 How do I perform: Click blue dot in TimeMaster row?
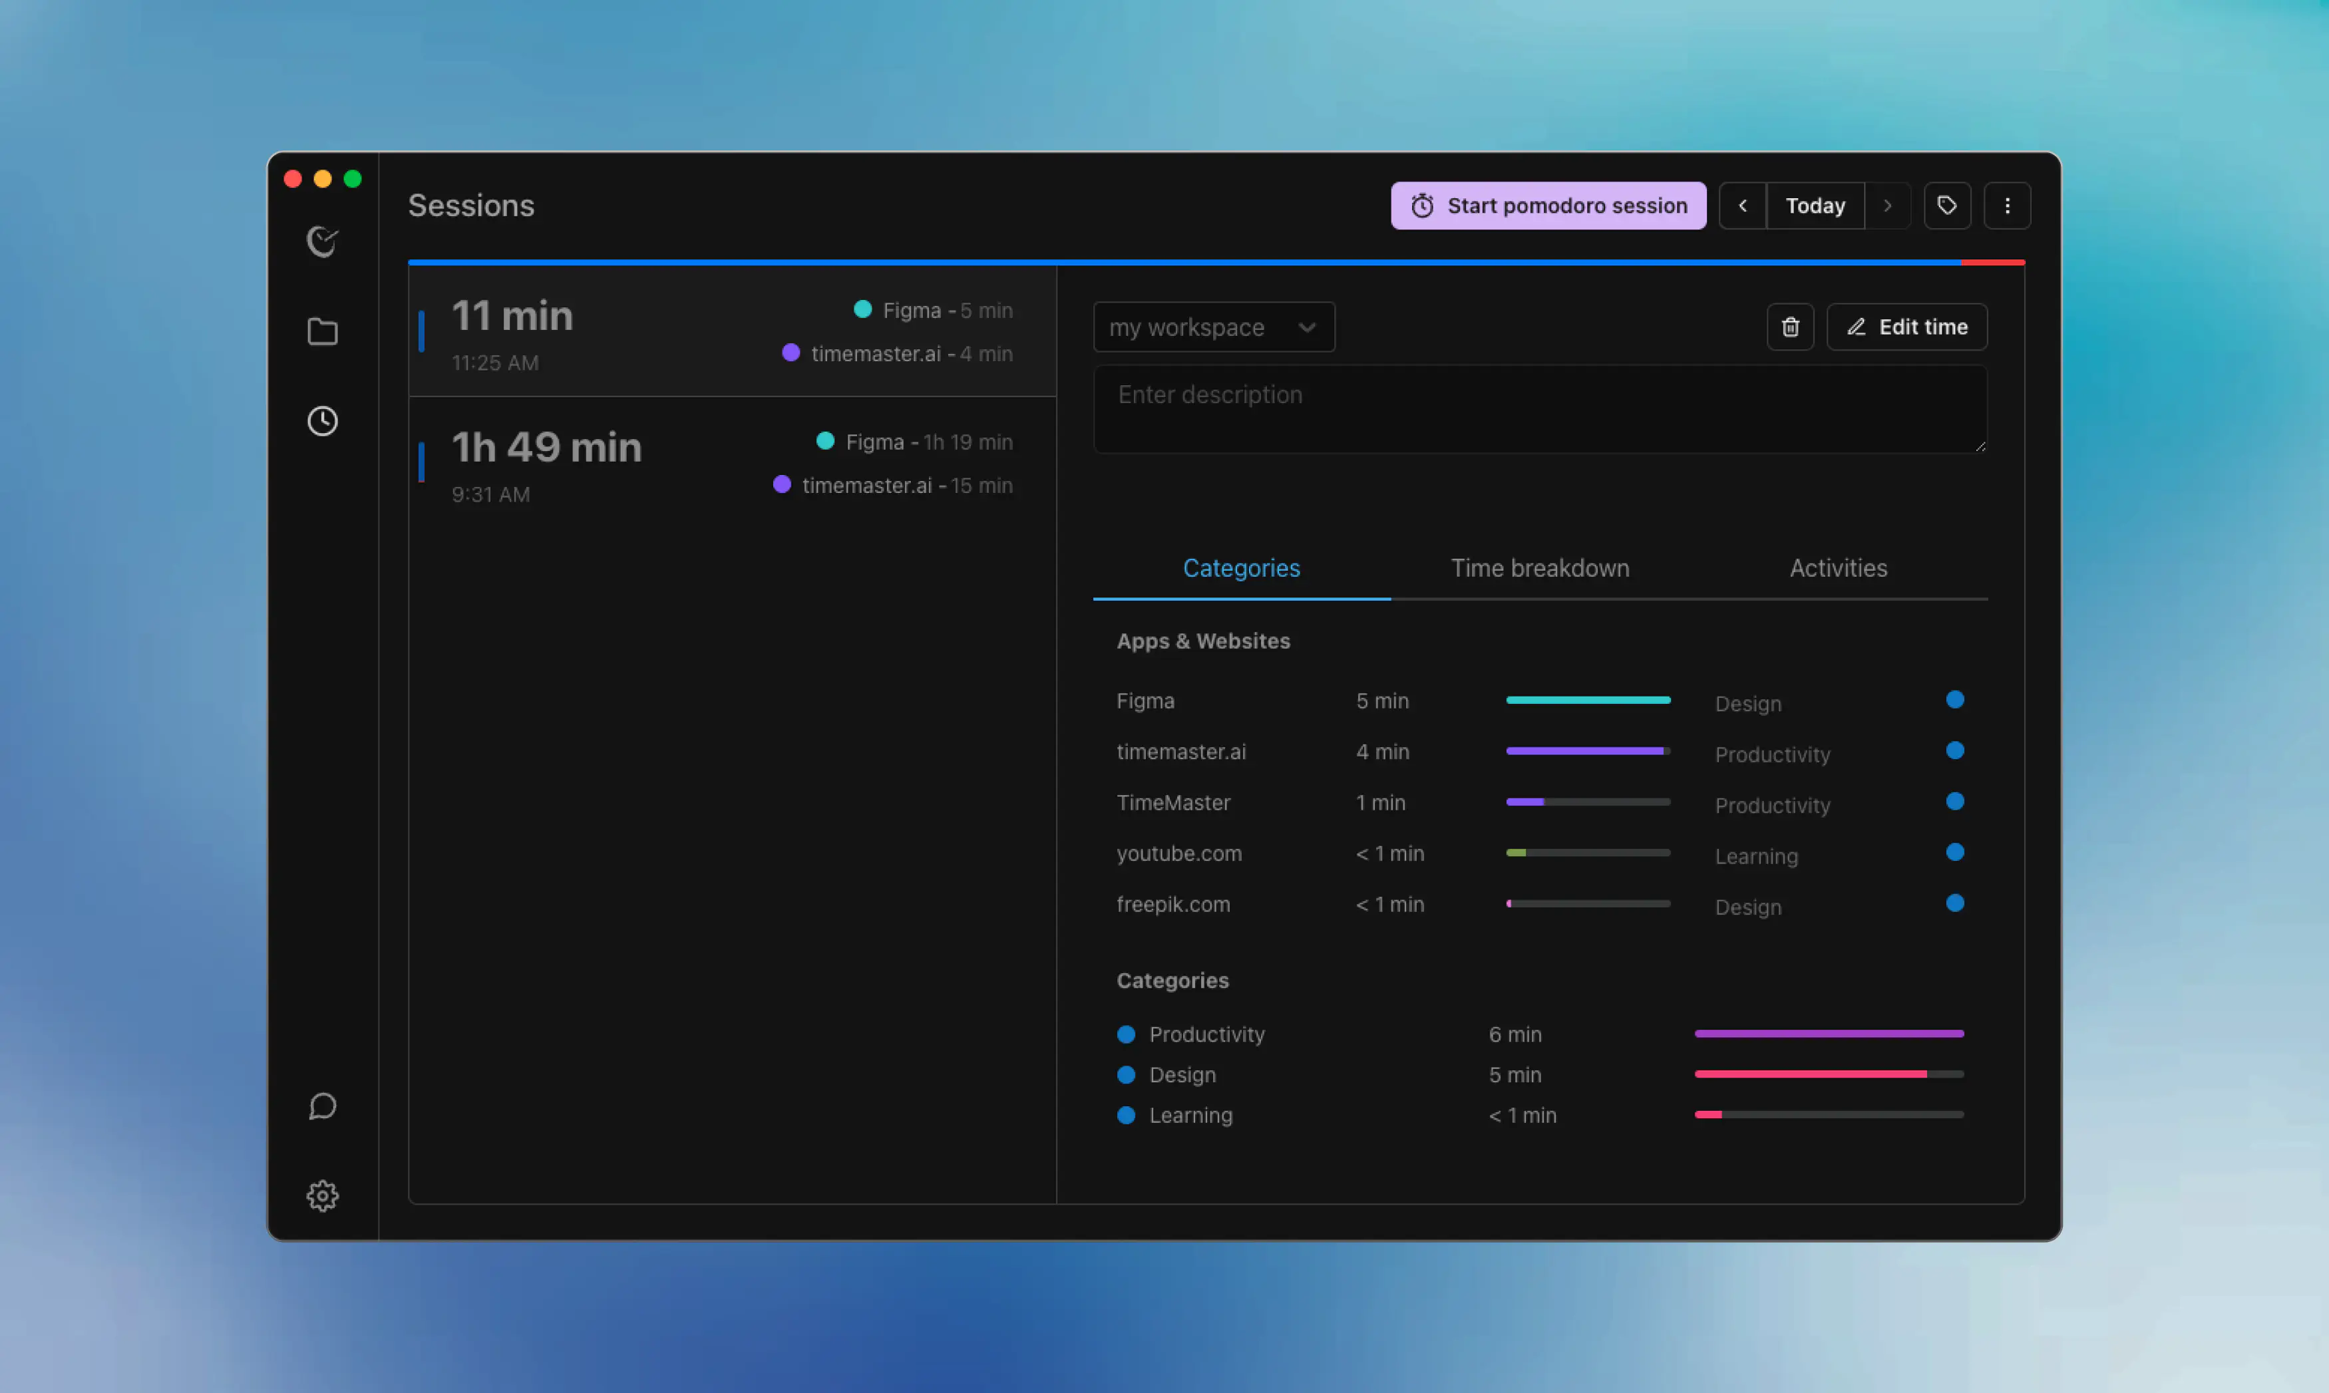click(x=1954, y=801)
